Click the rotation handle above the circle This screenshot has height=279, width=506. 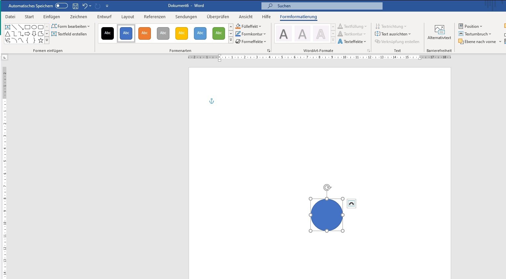327,188
